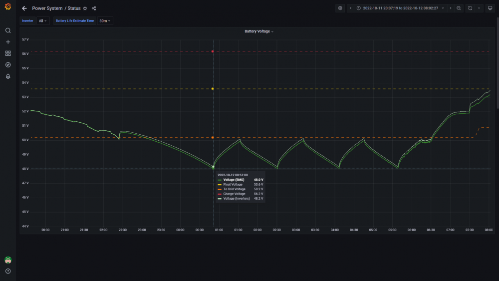Click the red Charge Voltage marker point
This screenshot has width=499, height=281.
pos(213,51)
